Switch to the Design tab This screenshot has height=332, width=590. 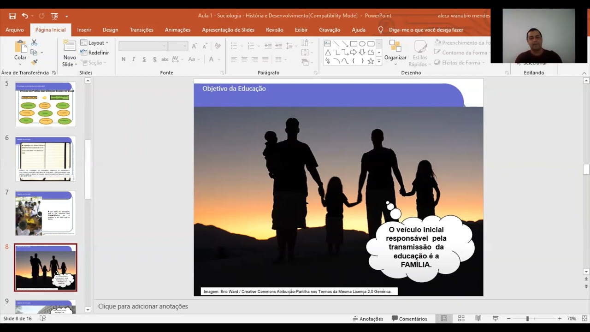click(111, 30)
